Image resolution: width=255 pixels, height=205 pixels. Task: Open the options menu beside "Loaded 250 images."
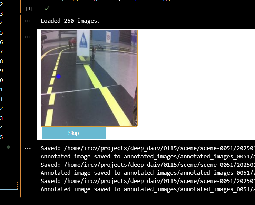28,21
